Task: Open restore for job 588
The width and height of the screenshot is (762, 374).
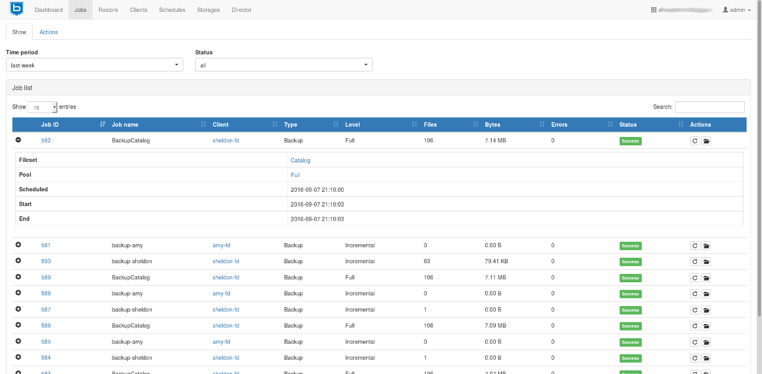Action: [706, 294]
